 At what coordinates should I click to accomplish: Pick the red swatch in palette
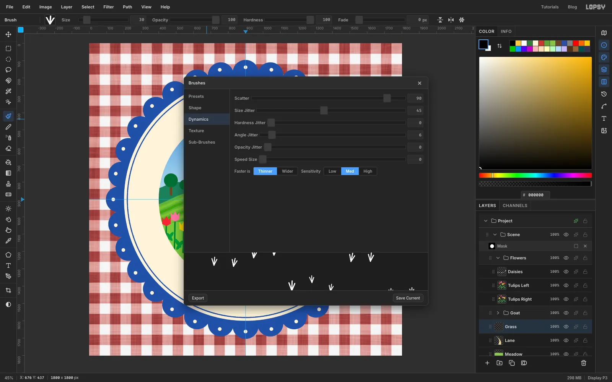pos(576,43)
